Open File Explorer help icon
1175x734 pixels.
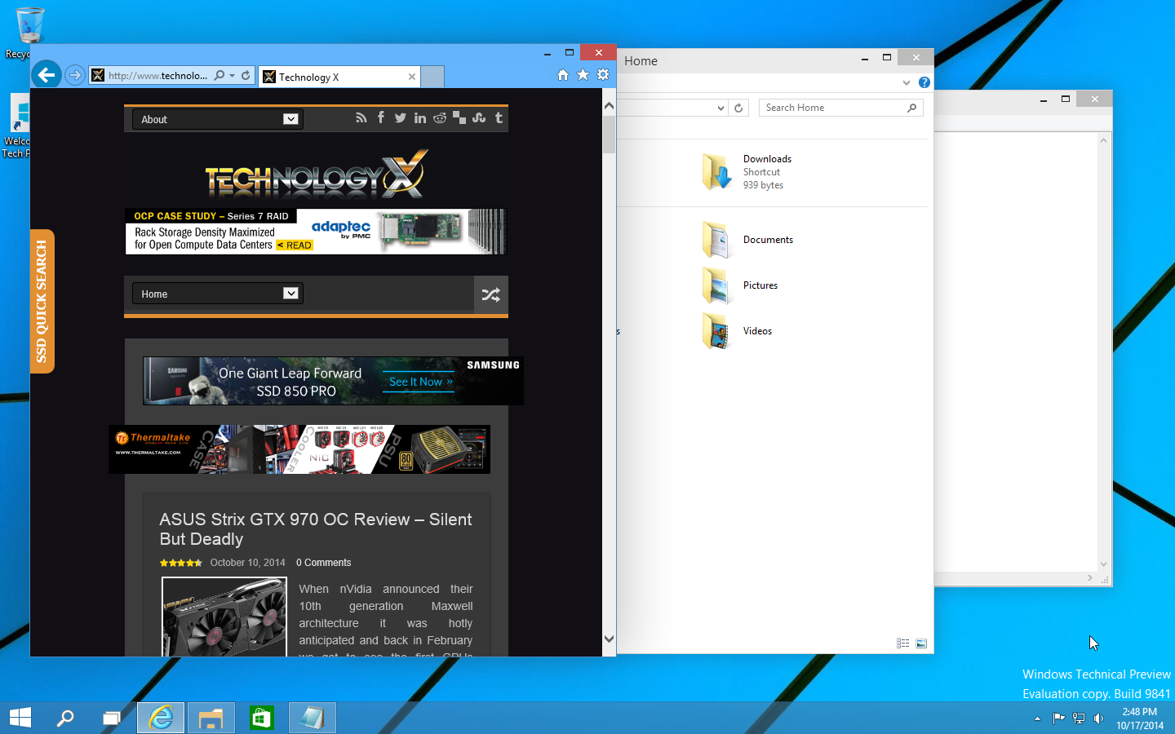[x=924, y=82]
